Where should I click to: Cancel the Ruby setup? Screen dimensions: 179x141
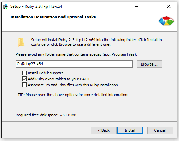click(160, 130)
